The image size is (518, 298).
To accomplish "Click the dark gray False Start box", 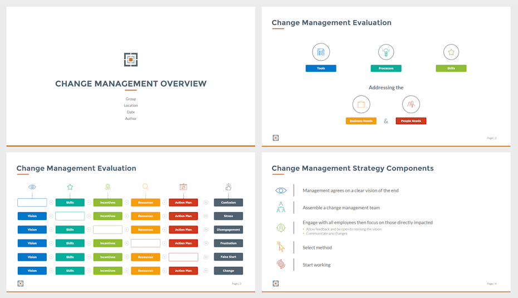I will click(x=228, y=257).
